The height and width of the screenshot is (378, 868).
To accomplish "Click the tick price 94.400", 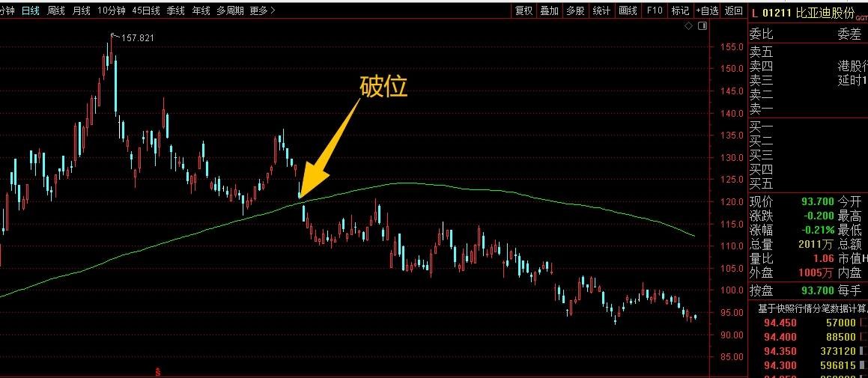I will (x=780, y=337).
